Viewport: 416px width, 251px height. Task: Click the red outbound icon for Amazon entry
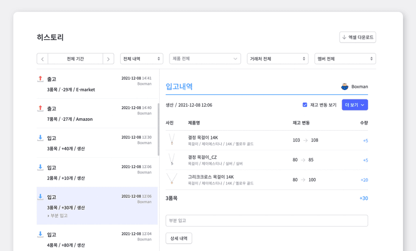(x=41, y=108)
